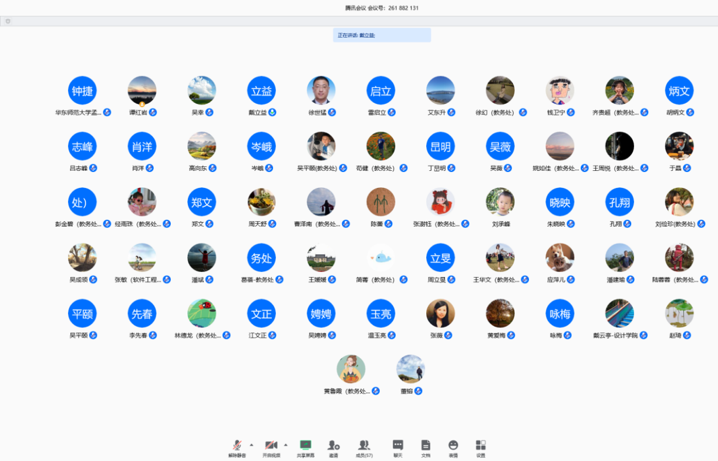The image size is (718, 461).
Task: Expand audio options arrow beside 解除静音
Action: pos(252,445)
